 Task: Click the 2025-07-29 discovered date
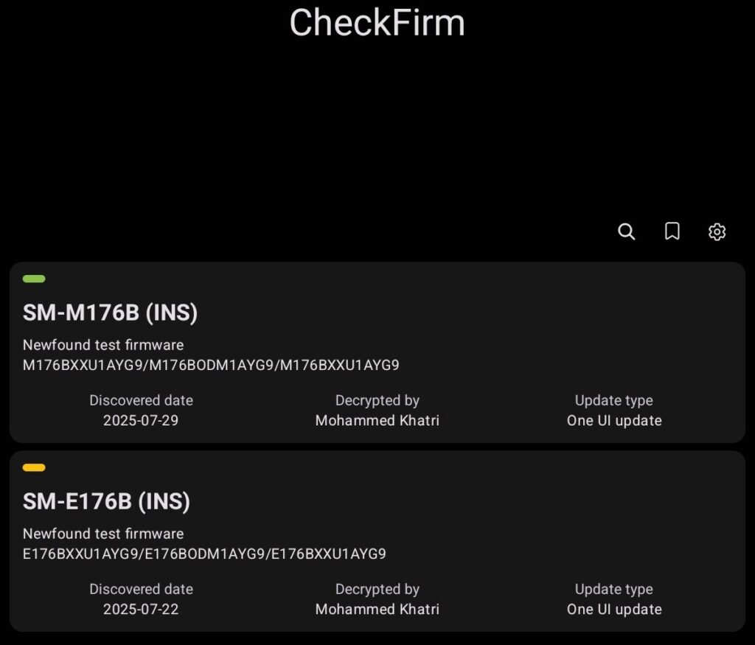pos(141,421)
